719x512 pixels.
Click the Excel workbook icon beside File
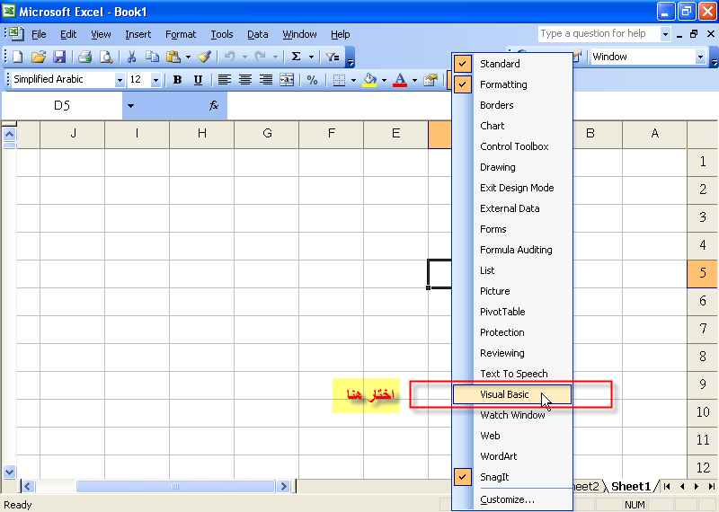pos(16,33)
